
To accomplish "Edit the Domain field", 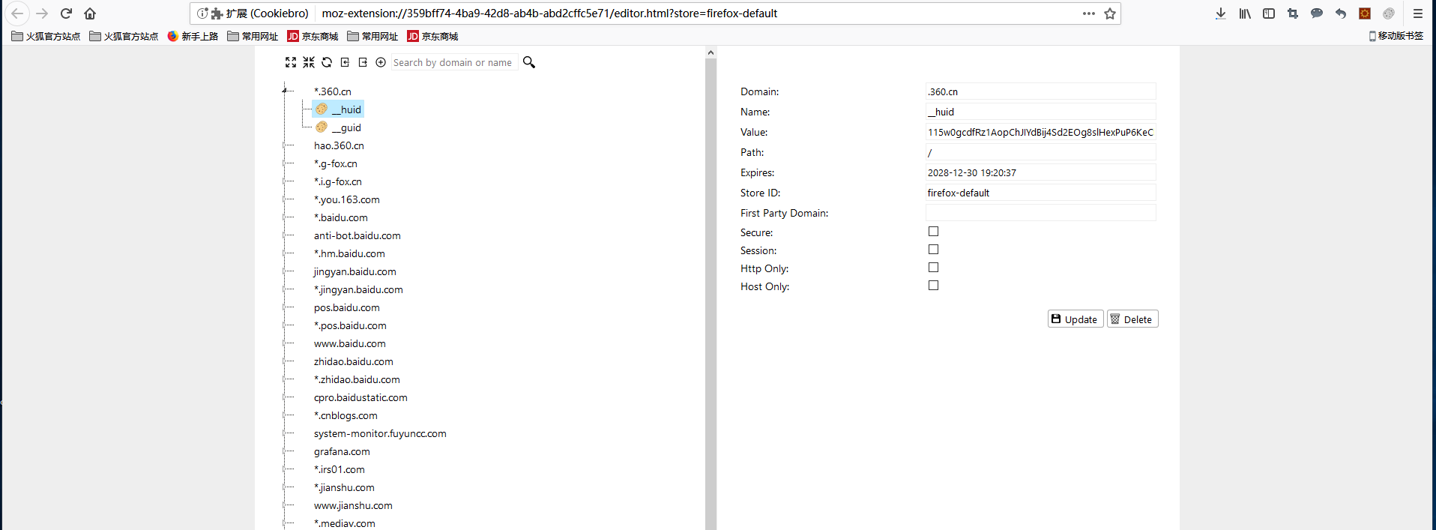I will pyautogui.click(x=1040, y=91).
